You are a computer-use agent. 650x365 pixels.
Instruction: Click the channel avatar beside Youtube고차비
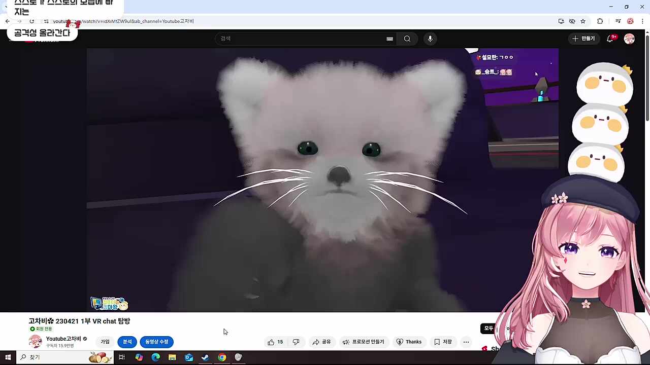point(35,342)
